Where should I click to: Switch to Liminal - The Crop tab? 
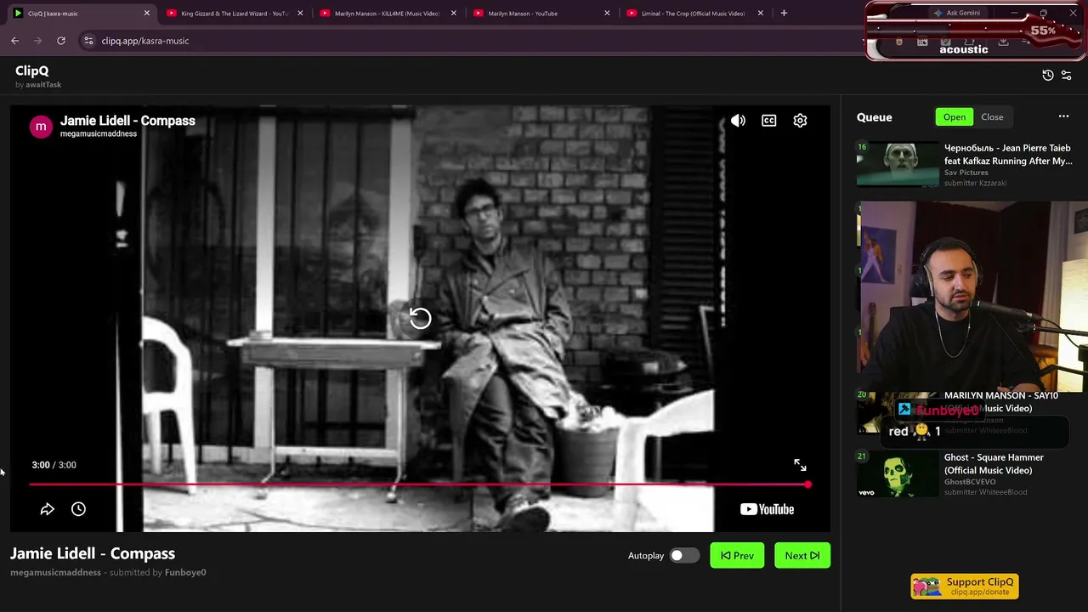694,14
